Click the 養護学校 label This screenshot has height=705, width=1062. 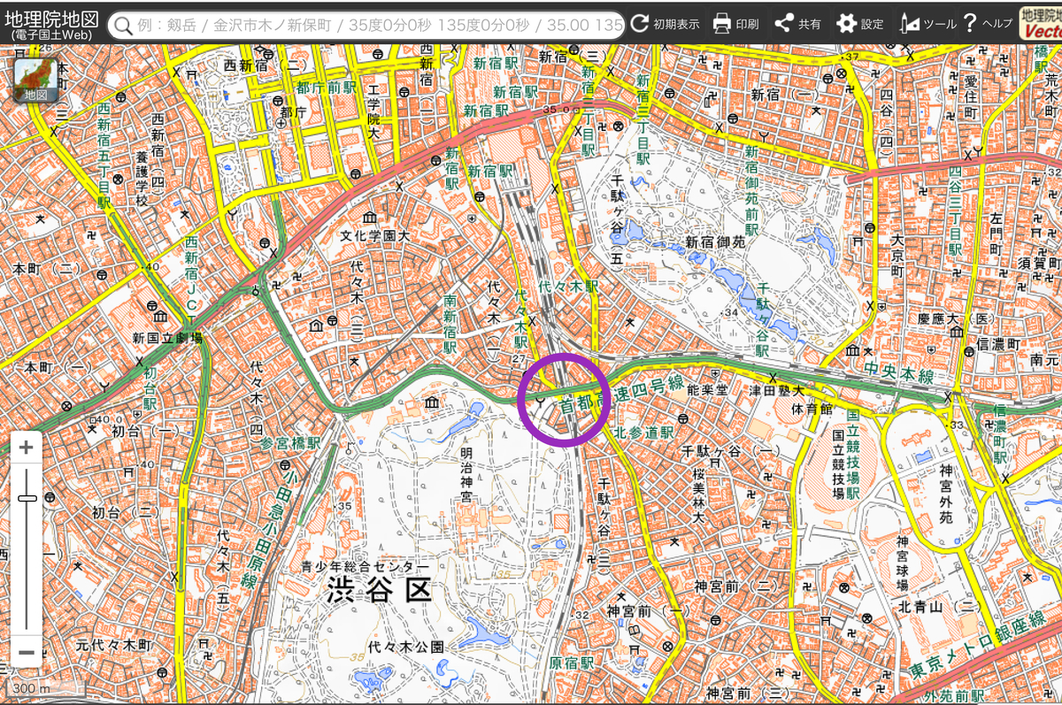point(141,177)
